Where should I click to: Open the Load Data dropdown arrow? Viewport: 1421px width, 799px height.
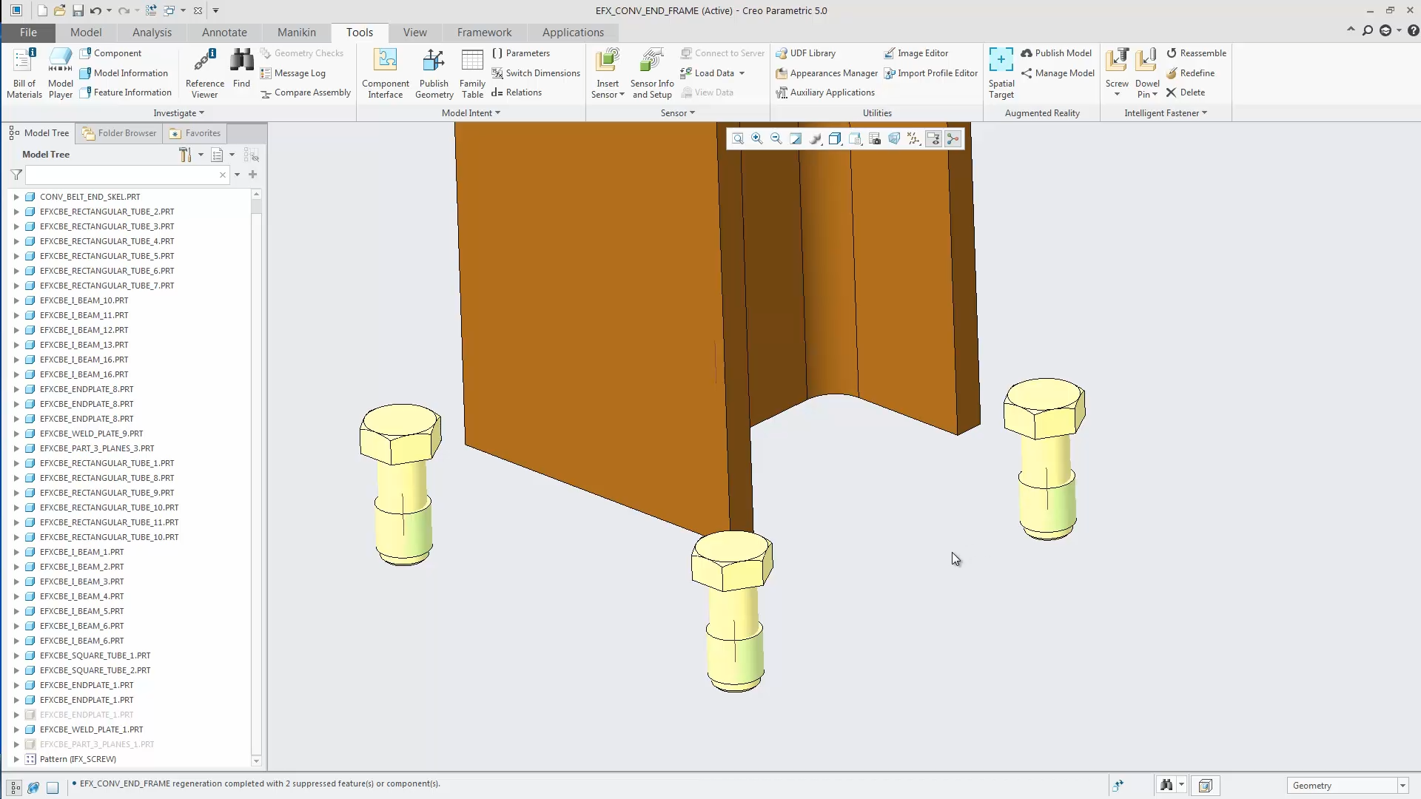[x=742, y=73]
